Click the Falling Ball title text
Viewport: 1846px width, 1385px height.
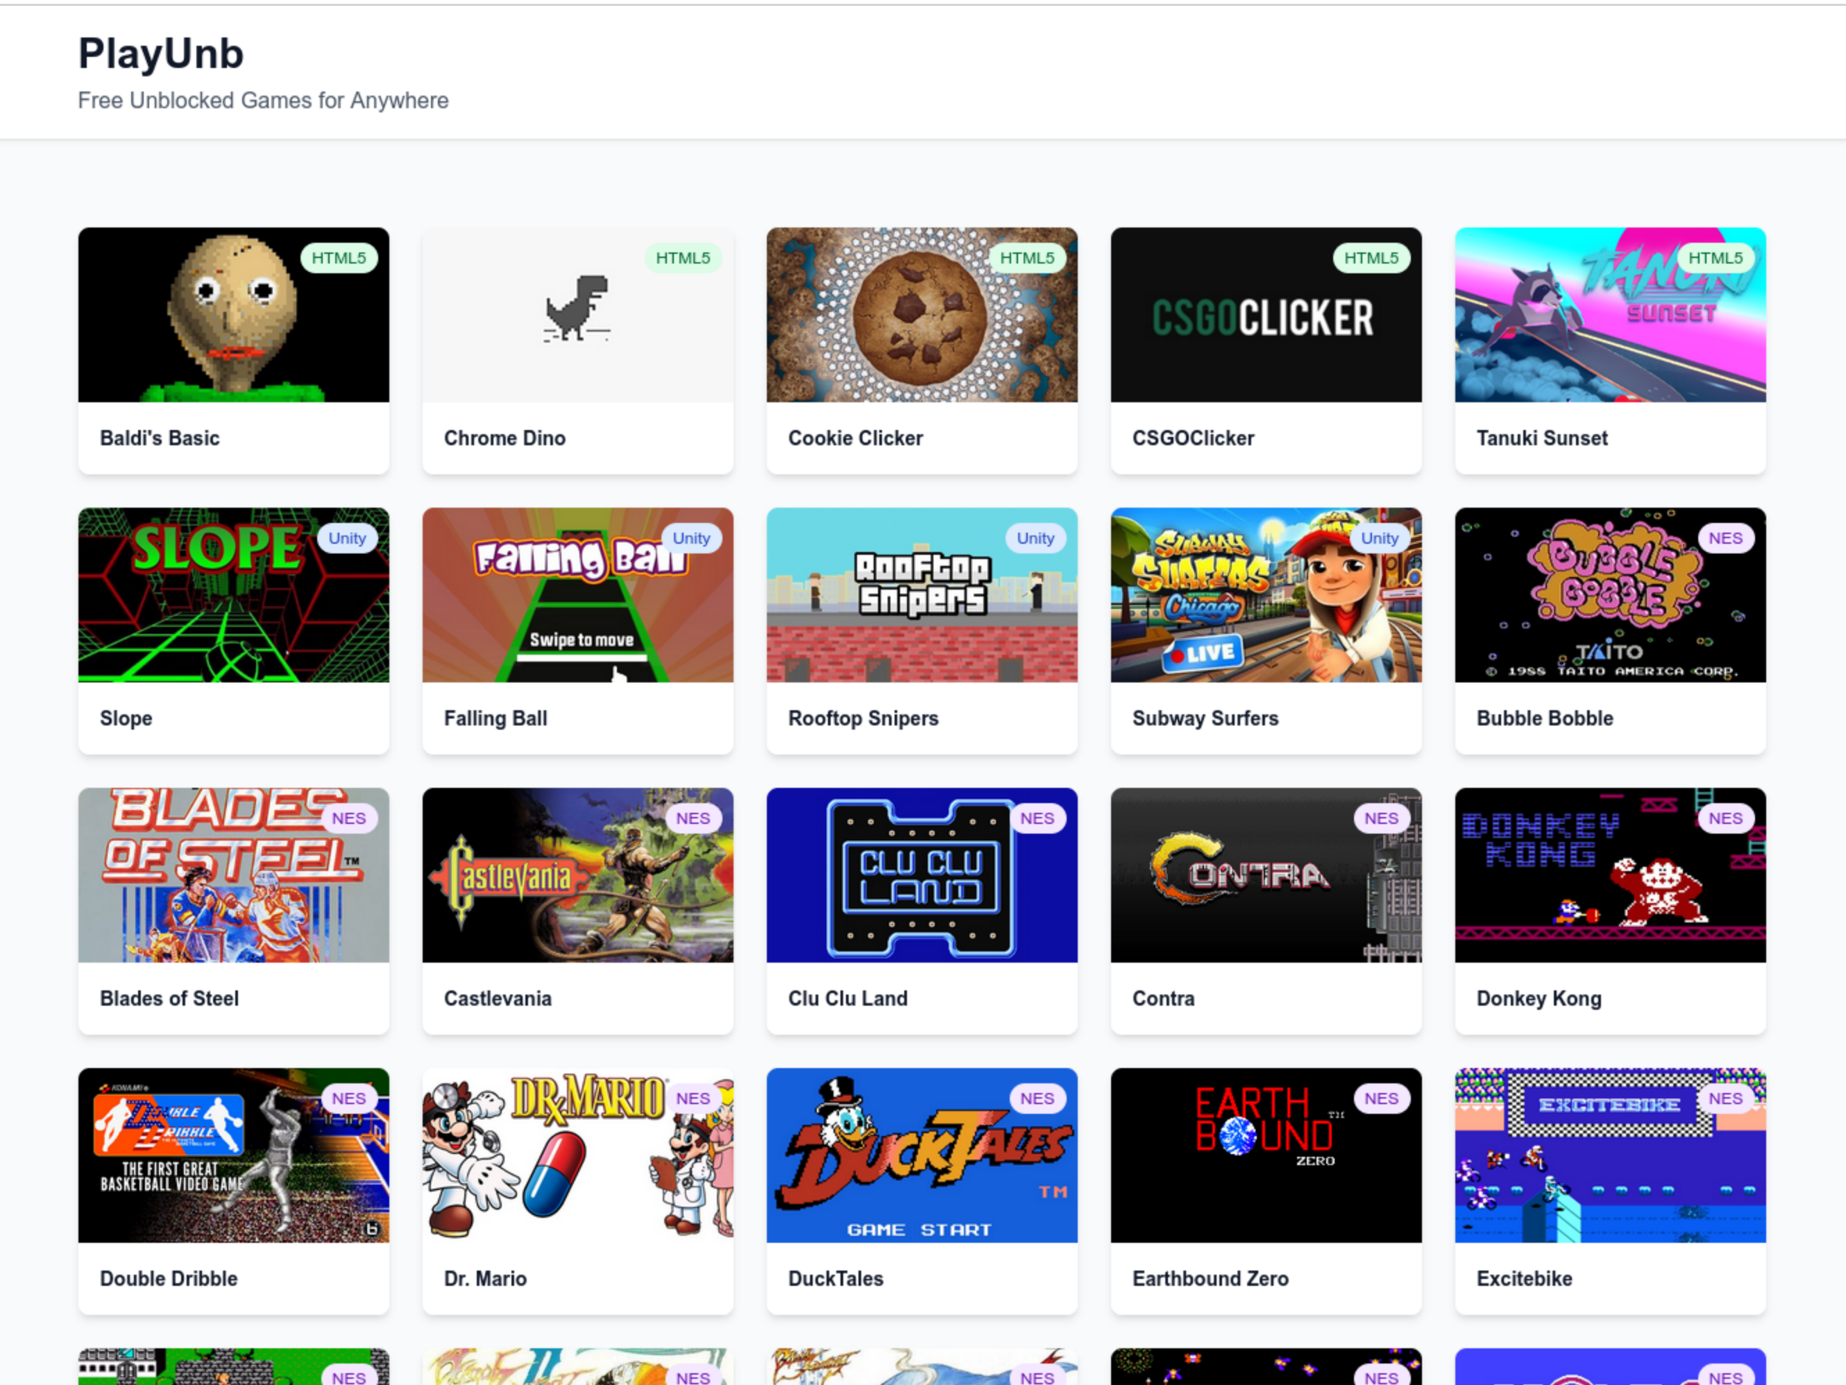(495, 719)
